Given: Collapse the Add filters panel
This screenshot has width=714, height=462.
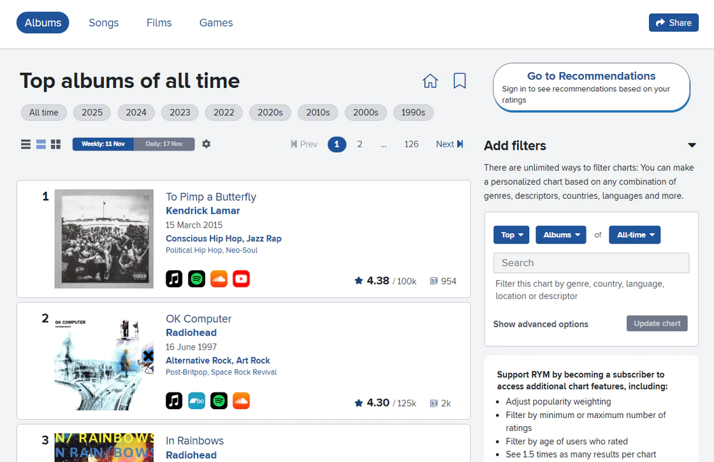Looking at the screenshot, I should tap(692, 145).
